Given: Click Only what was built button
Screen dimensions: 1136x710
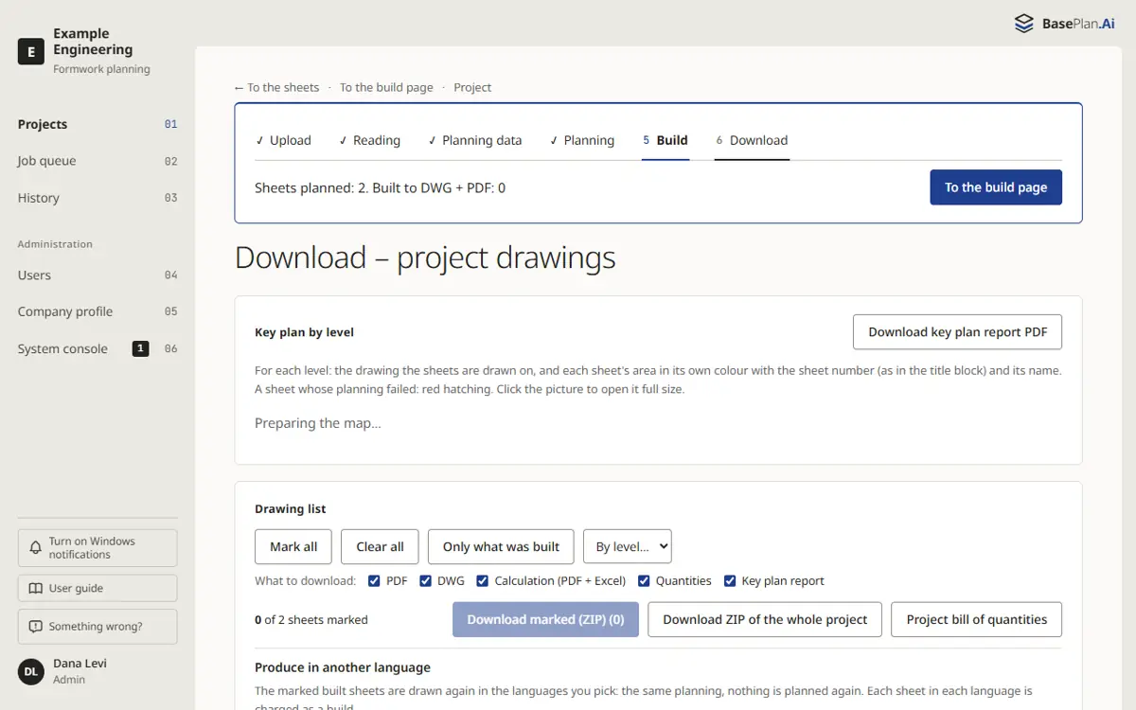Looking at the screenshot, I should [501, 546].
